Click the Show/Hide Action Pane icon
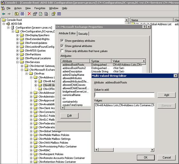Image resolution: width=179 pixels, height=164 pixels. click(59, 14)
